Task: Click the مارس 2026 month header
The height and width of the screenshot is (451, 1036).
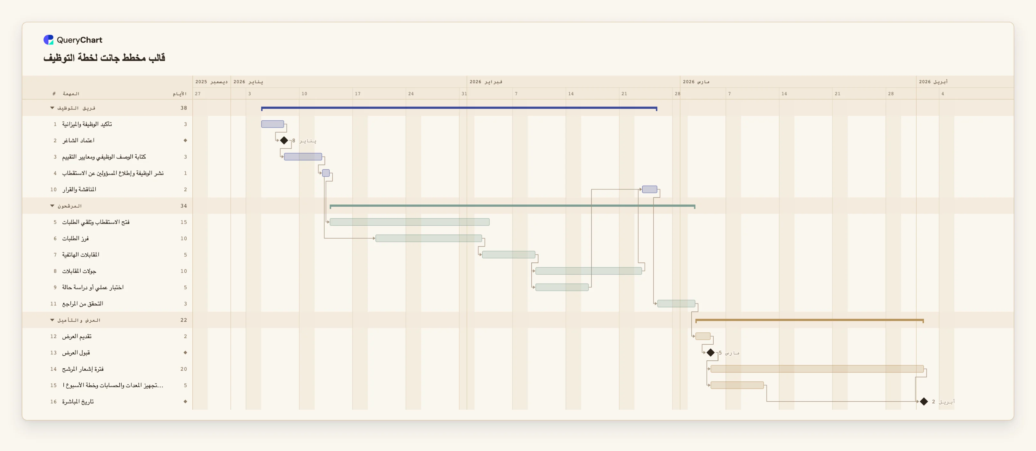Action: (x=696, y=82)
